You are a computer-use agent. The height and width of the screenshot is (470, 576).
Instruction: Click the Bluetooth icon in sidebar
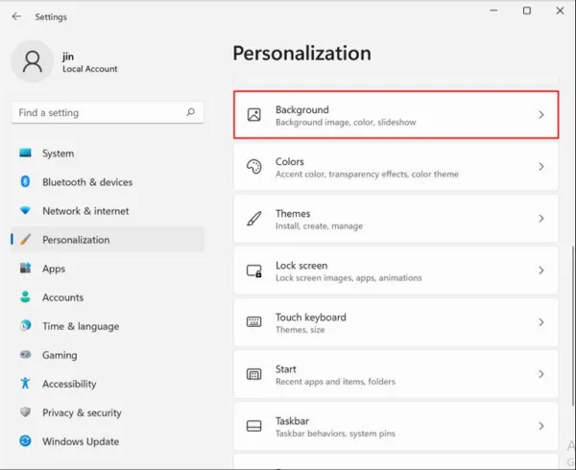tap(25, 181)
